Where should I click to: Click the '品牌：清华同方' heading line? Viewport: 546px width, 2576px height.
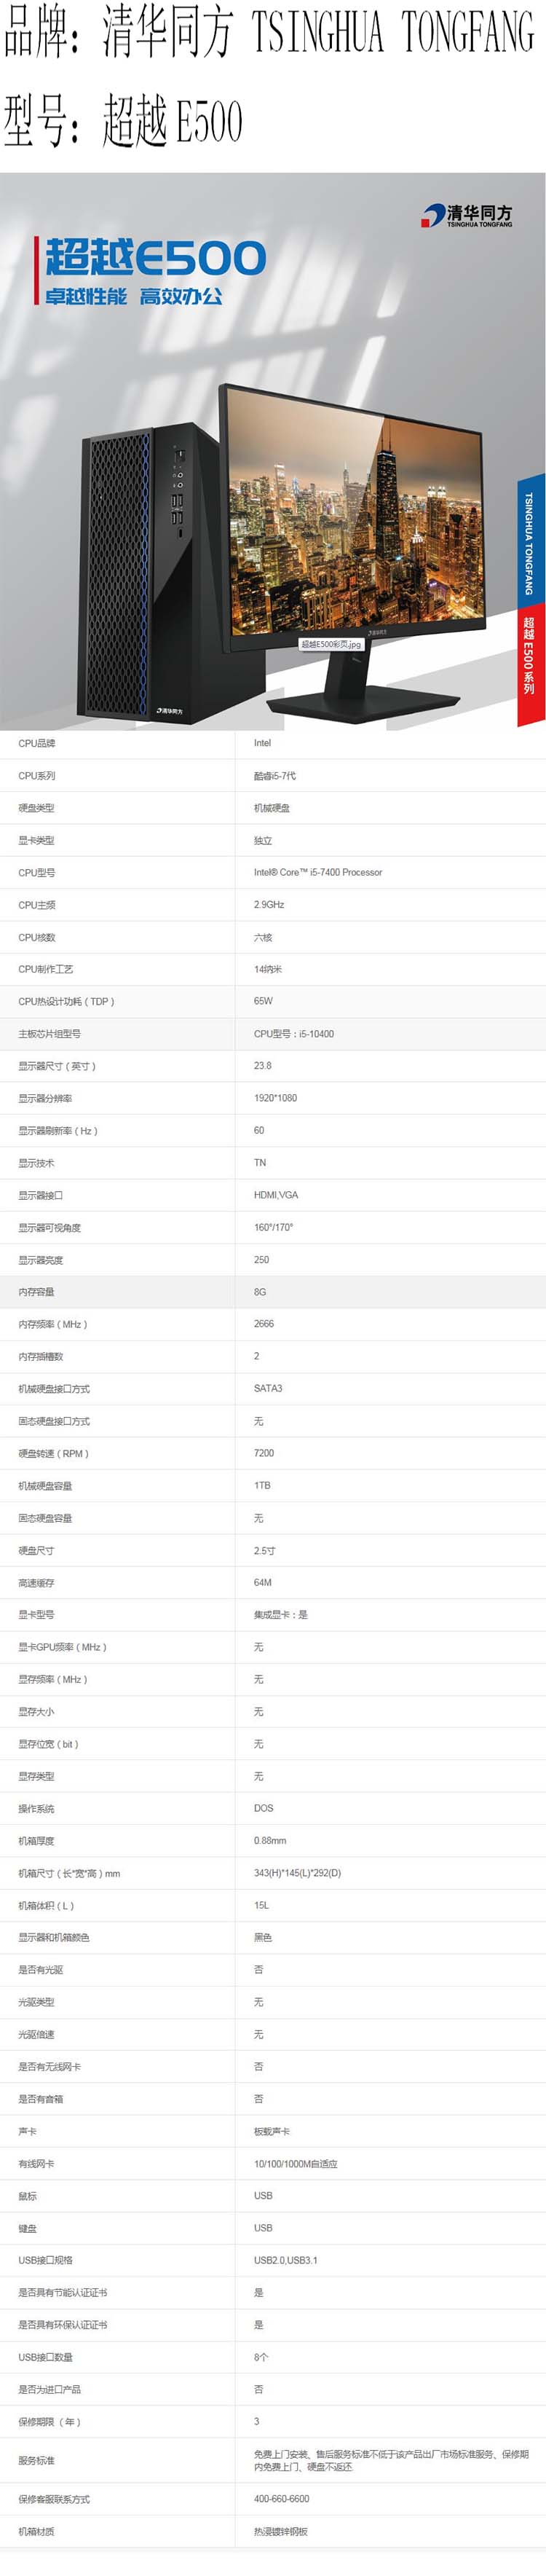point(268,33)
